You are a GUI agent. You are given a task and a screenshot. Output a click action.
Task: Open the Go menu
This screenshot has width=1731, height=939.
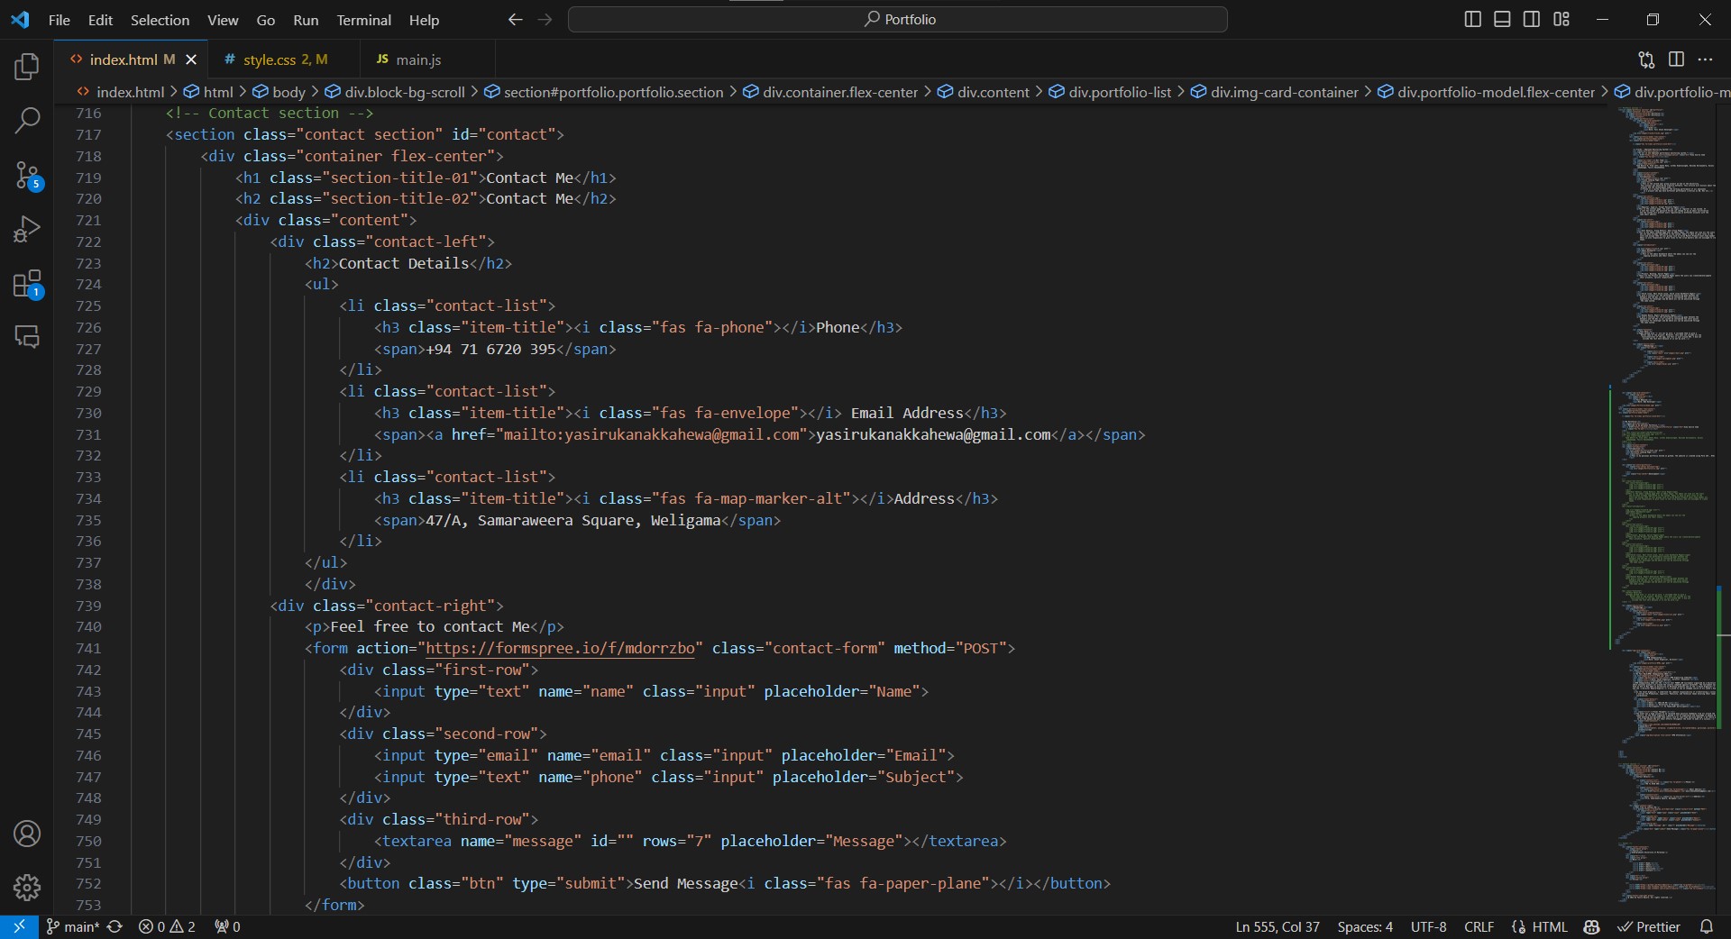[x=266, y=20]
